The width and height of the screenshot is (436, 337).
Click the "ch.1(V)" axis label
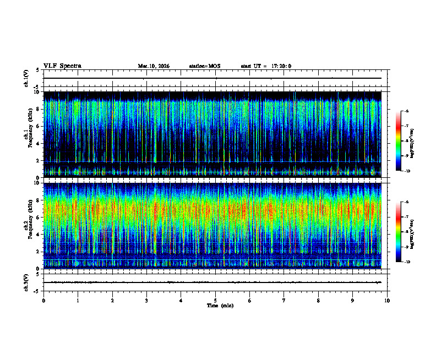(x=26, y=78)
